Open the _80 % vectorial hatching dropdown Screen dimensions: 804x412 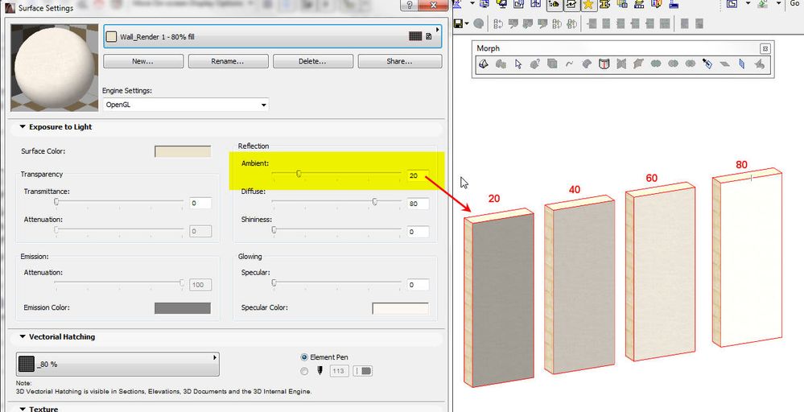[118, 364]
